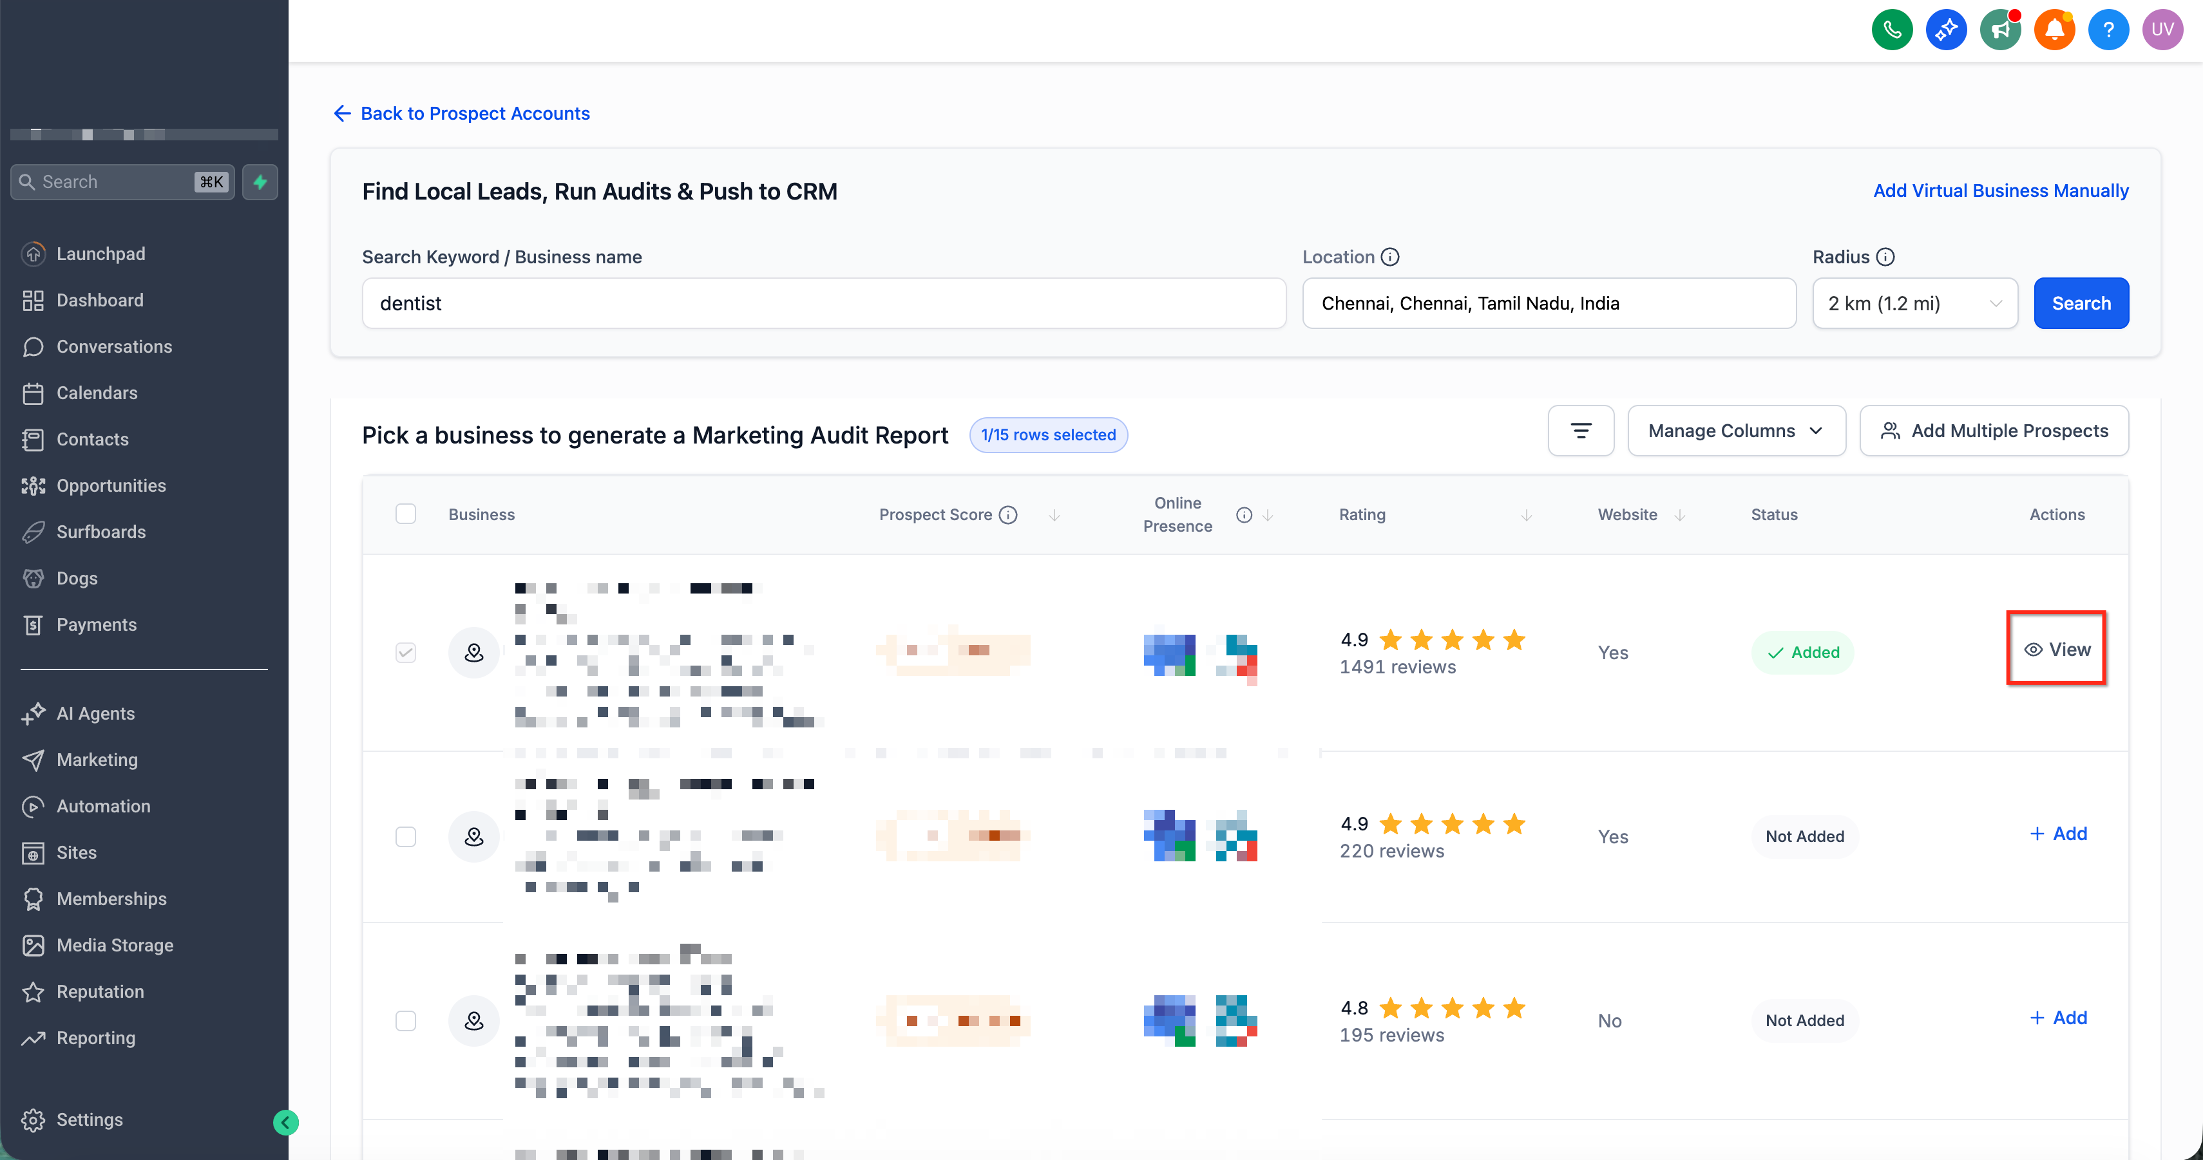The width and height of the screenshot is (2203, 1160).
Task: Click the green phone dialer icon
Action: (1892, 30)
